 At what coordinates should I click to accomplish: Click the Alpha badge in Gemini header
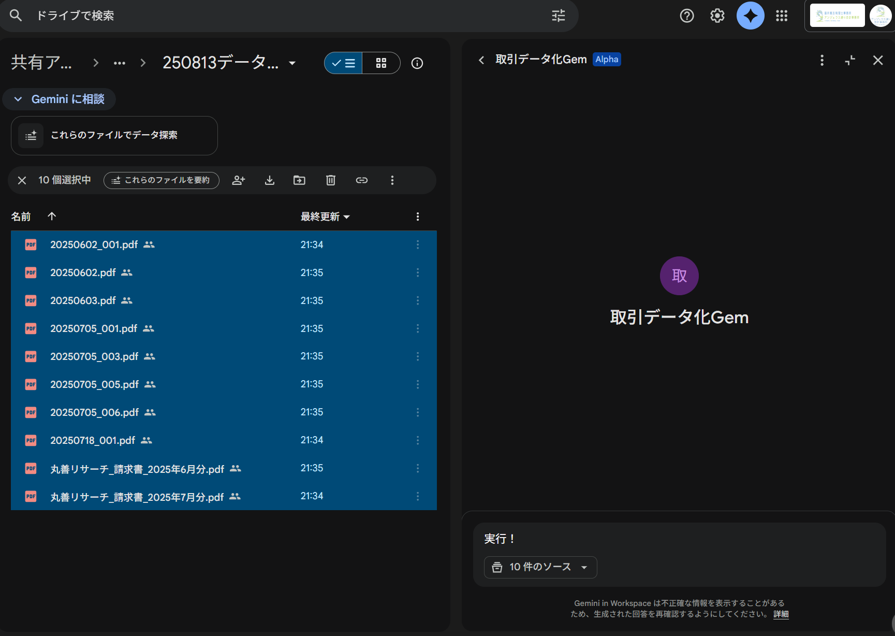[607, 60]
